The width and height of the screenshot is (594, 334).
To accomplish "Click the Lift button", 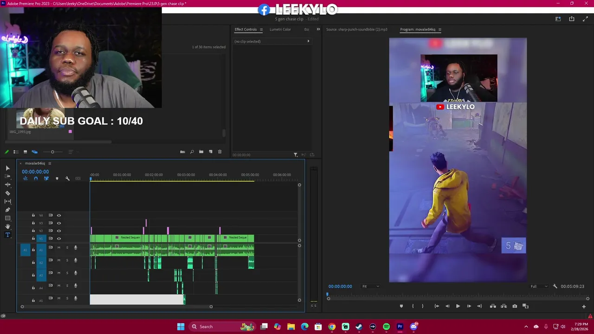I will [493, 306].
